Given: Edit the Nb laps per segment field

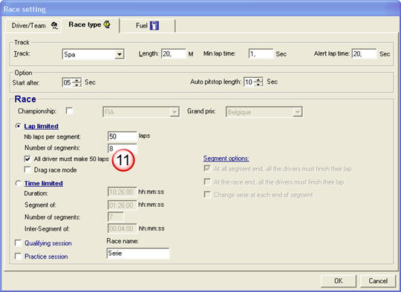Looking at the screenshot, I should click(x=123, y=136).
